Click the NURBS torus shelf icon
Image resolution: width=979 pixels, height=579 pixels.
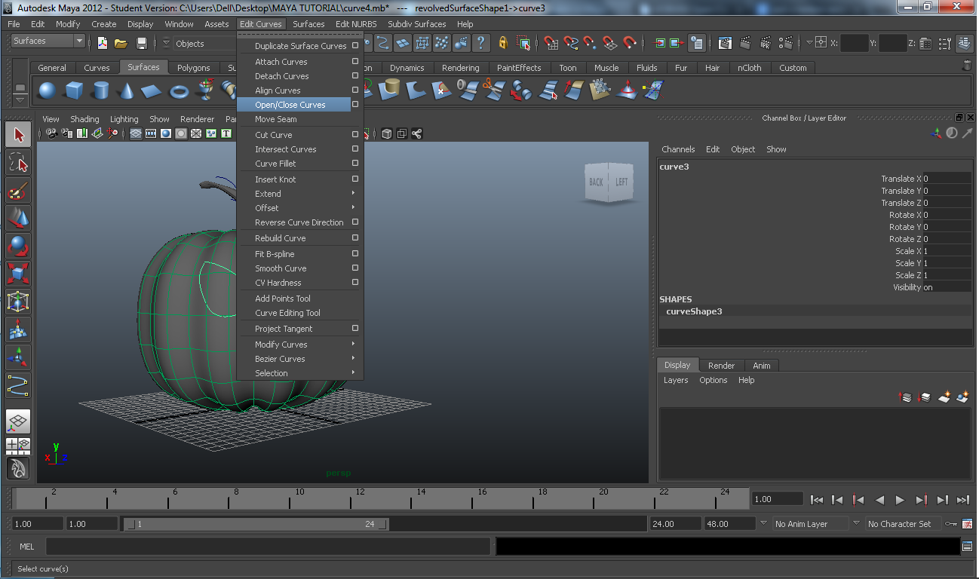click(179, 91)
